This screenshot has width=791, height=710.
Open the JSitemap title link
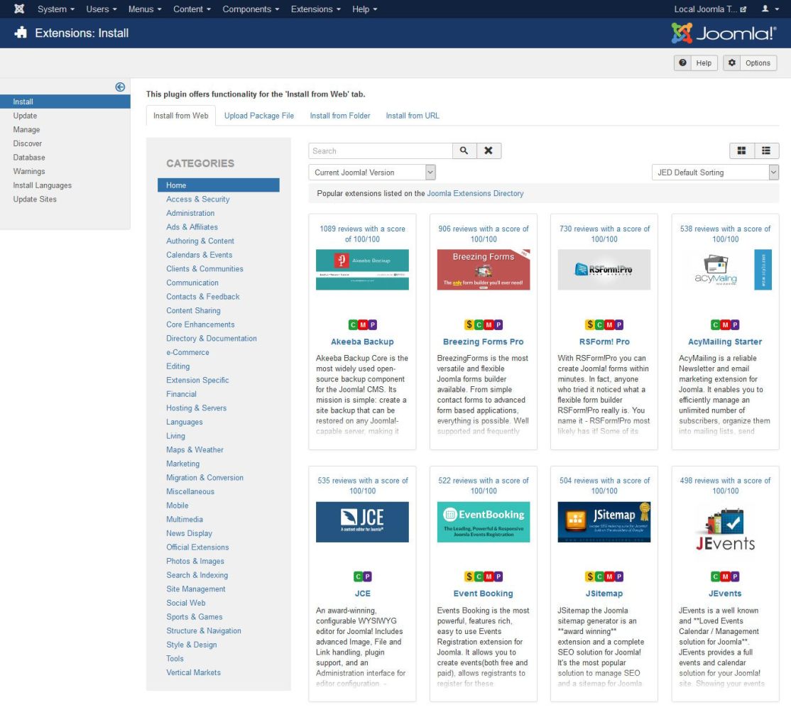[x=604, y=594]
